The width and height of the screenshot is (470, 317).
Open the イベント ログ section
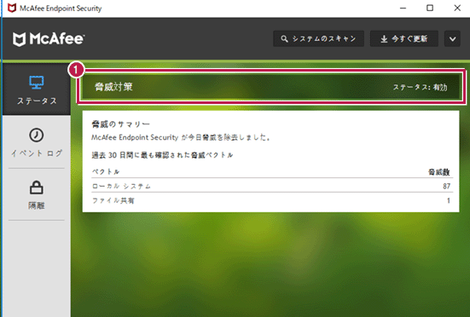[x=37, y=142]
